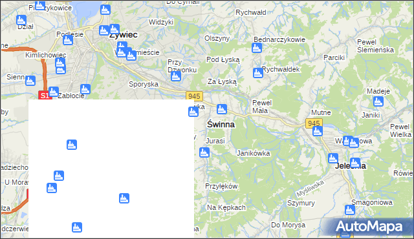Open the factory marker below Bednarczykowie

tap(257, 48)
